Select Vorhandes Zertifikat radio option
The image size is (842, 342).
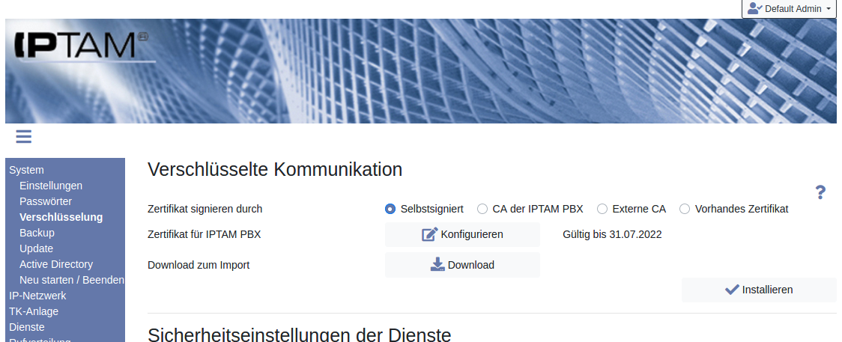coord(685,209)
